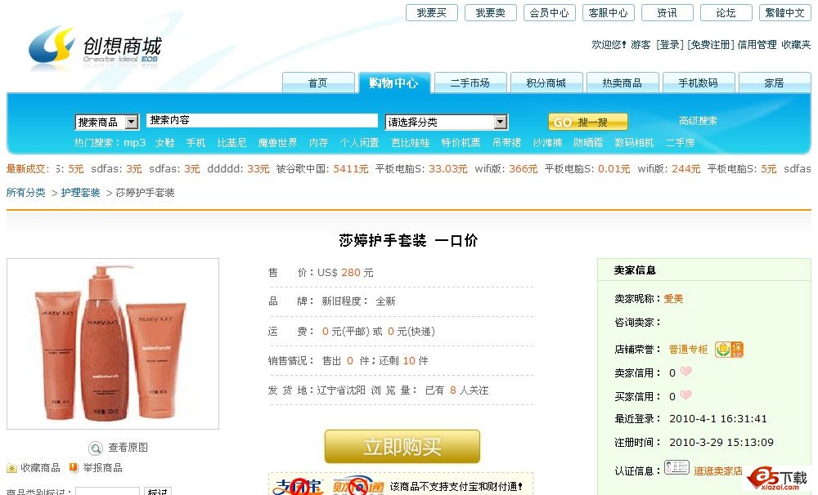Click the 收藏商品 star icon
Image resolution: width=818 pixels, height=495 pixels.
pyautogui.click(x=11, y=468)
